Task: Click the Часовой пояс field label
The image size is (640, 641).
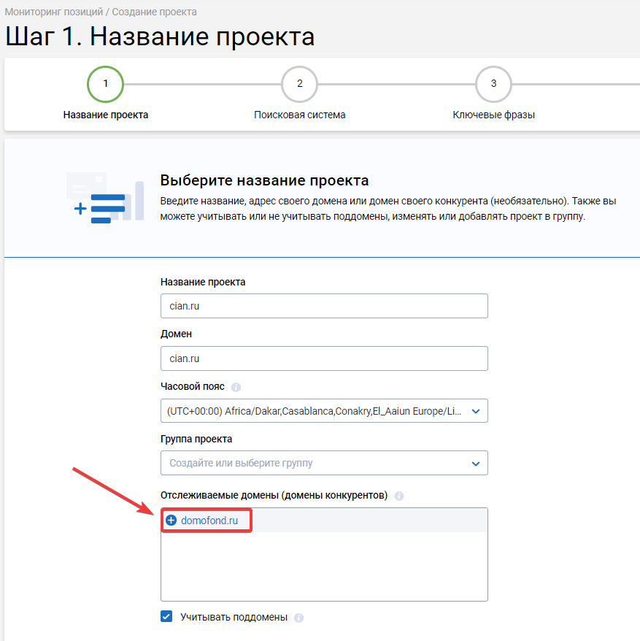Action: pos(193,386)
